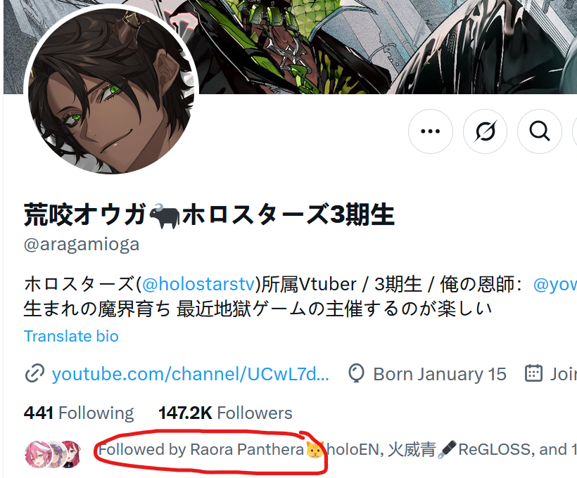Image resolution: width=577 pixels, height=478 pixels.
Task: Click the Born January 15 text
Action: [x=440, y=374]
